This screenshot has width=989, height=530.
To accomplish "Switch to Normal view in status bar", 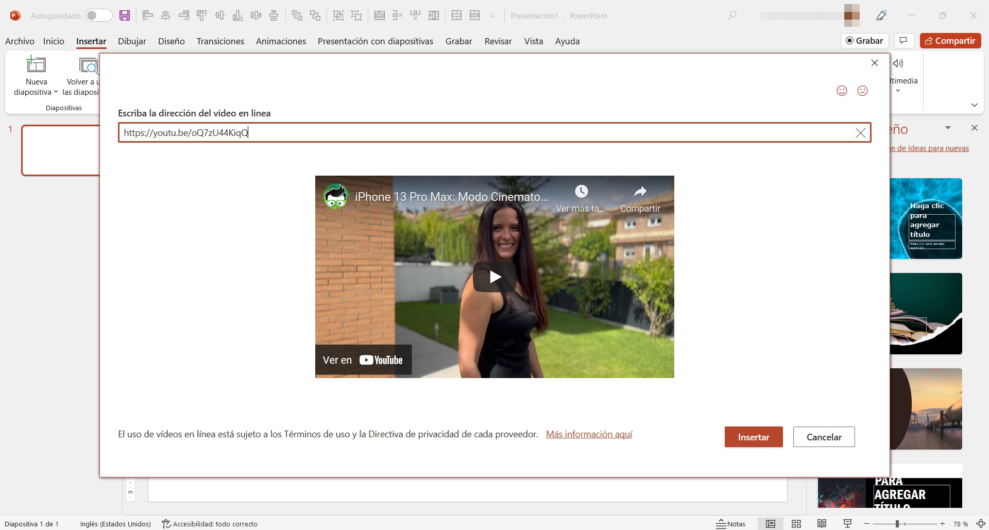I will [x=771, y=524].
